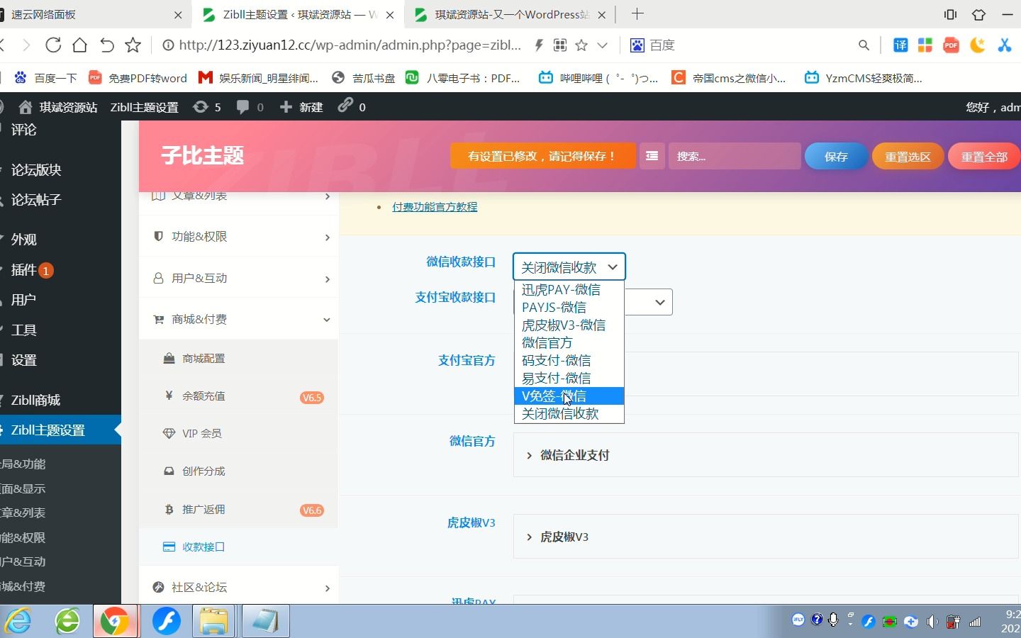
Task: Open 余额充值 submenu item
Action: pyautogui.click(x=239, y=396)
